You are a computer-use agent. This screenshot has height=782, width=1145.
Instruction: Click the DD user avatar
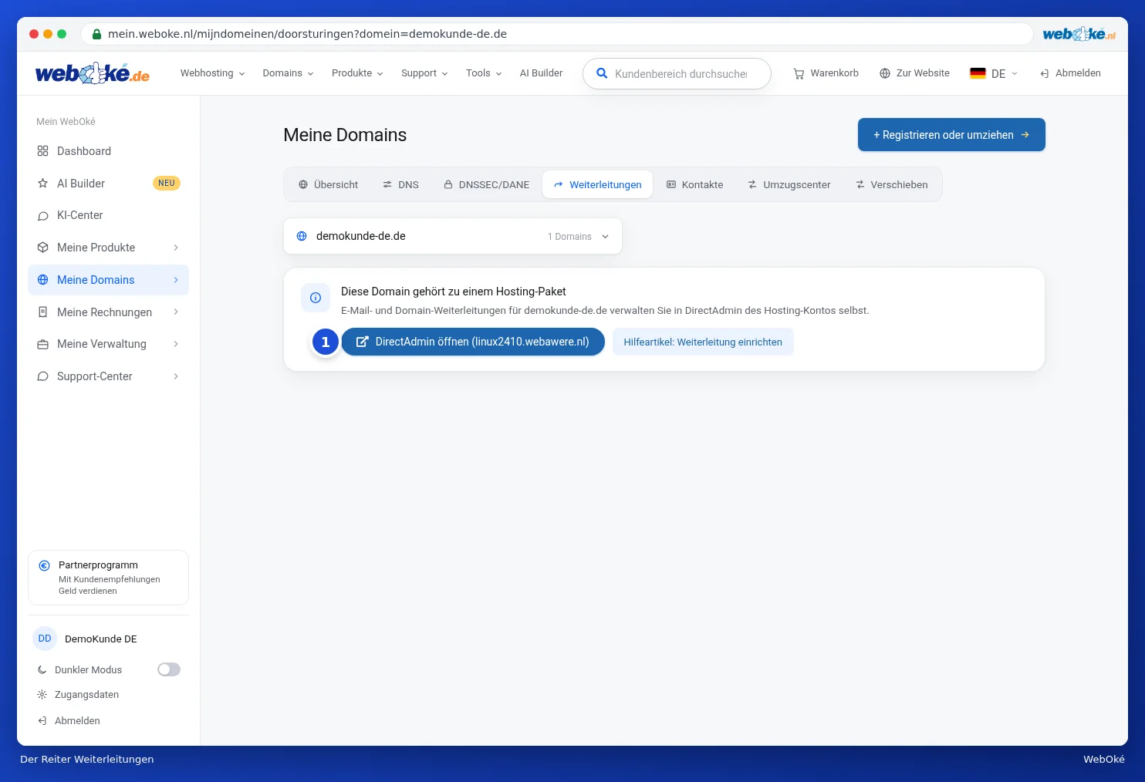click(x=45, y=639)
